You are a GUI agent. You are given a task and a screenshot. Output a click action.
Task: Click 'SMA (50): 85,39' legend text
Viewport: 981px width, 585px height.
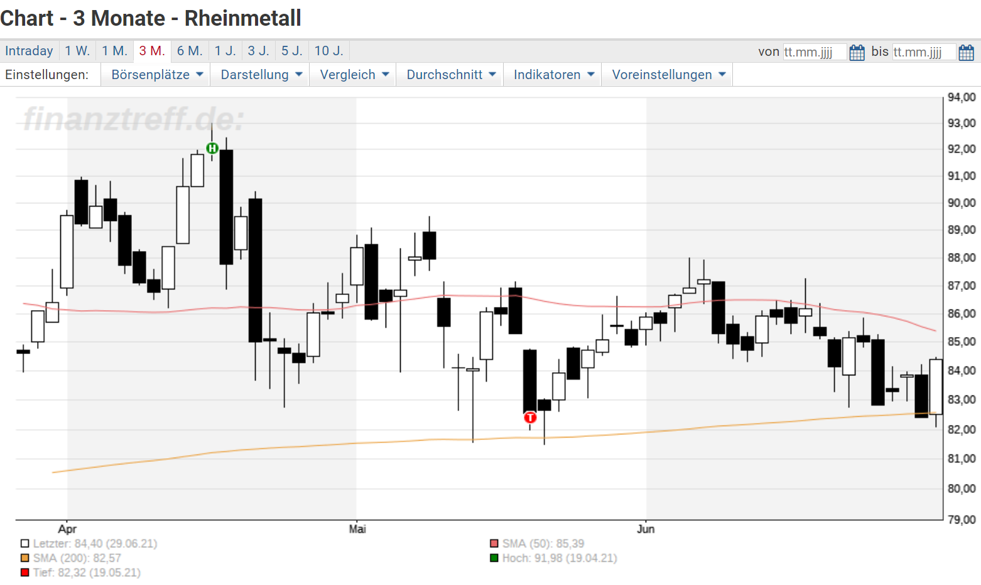point(543,544)
